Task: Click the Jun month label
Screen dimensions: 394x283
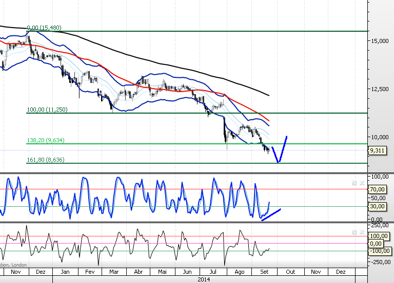Action: point(187,272)
